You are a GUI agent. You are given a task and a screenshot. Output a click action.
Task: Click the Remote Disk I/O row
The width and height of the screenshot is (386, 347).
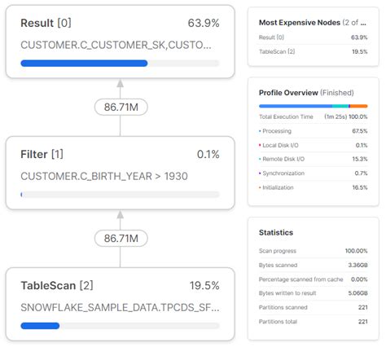pyautogui.click(x=313, y=159)
